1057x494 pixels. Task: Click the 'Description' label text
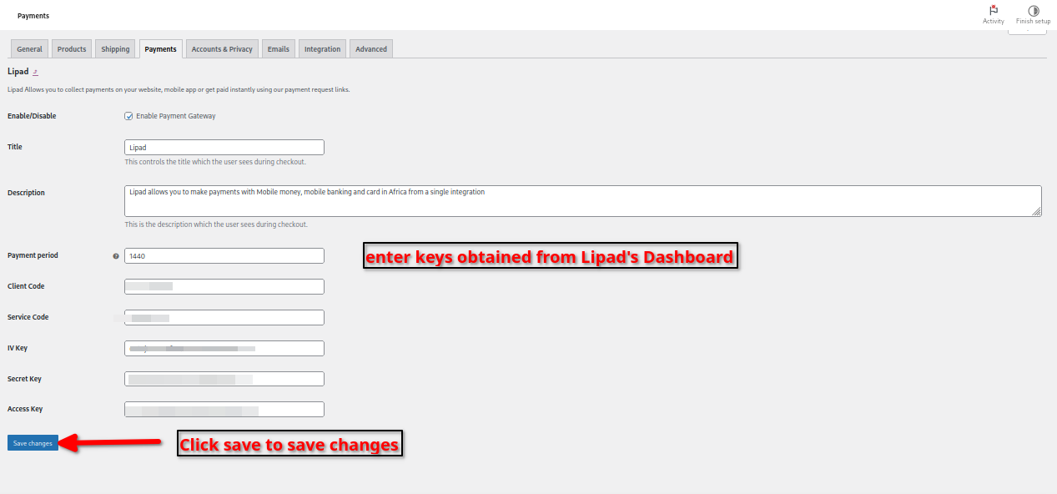[x=26, y=193]
